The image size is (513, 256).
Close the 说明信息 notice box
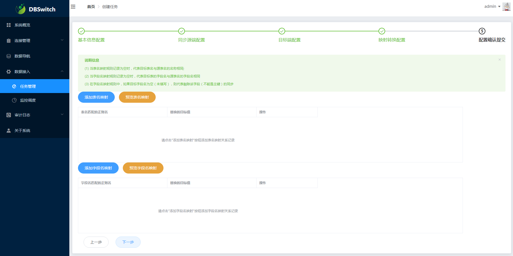coord(499,60)
